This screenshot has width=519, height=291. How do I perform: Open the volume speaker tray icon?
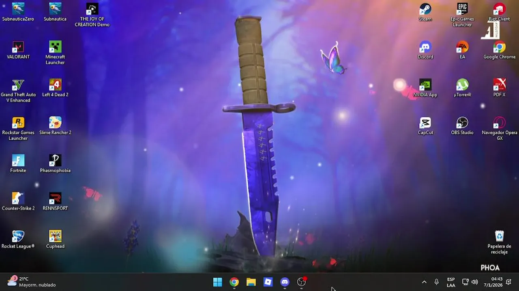pyautogui.click(x=474, y=282)
